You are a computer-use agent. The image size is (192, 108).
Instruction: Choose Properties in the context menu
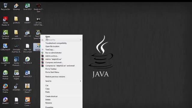click(x=61, y=107)
